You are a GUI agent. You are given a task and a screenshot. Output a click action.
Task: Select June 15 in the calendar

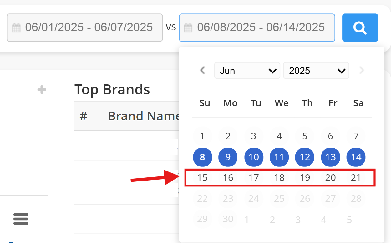[202, 178]
